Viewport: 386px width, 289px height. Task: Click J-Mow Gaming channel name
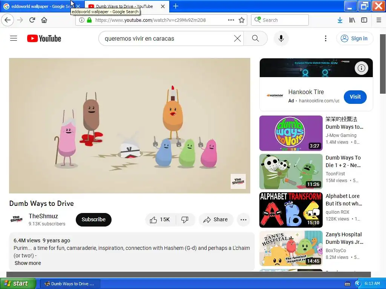pos(341,135)
